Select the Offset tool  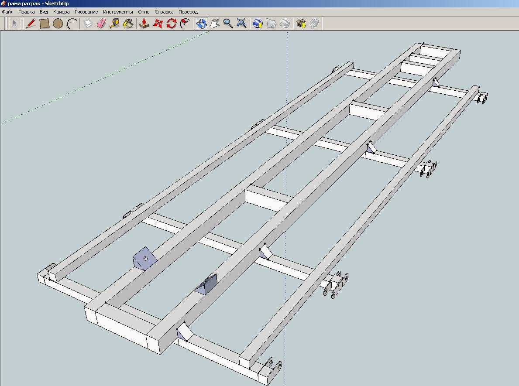pyautogui.click(x=185, y=24)
